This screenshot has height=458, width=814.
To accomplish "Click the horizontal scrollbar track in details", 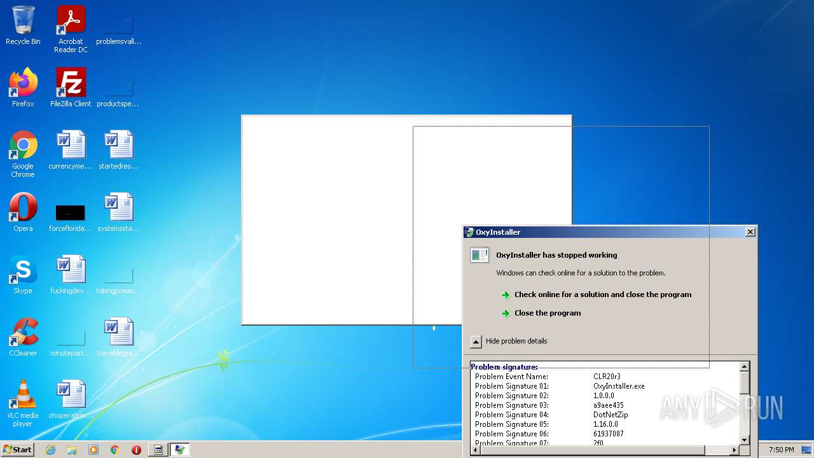I will [x=605, y=450].
